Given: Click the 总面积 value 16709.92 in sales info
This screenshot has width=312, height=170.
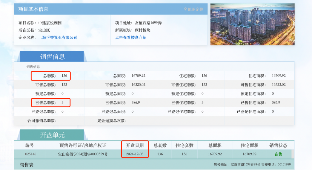Looking at the screenshot, I should [x=138, y=75].
